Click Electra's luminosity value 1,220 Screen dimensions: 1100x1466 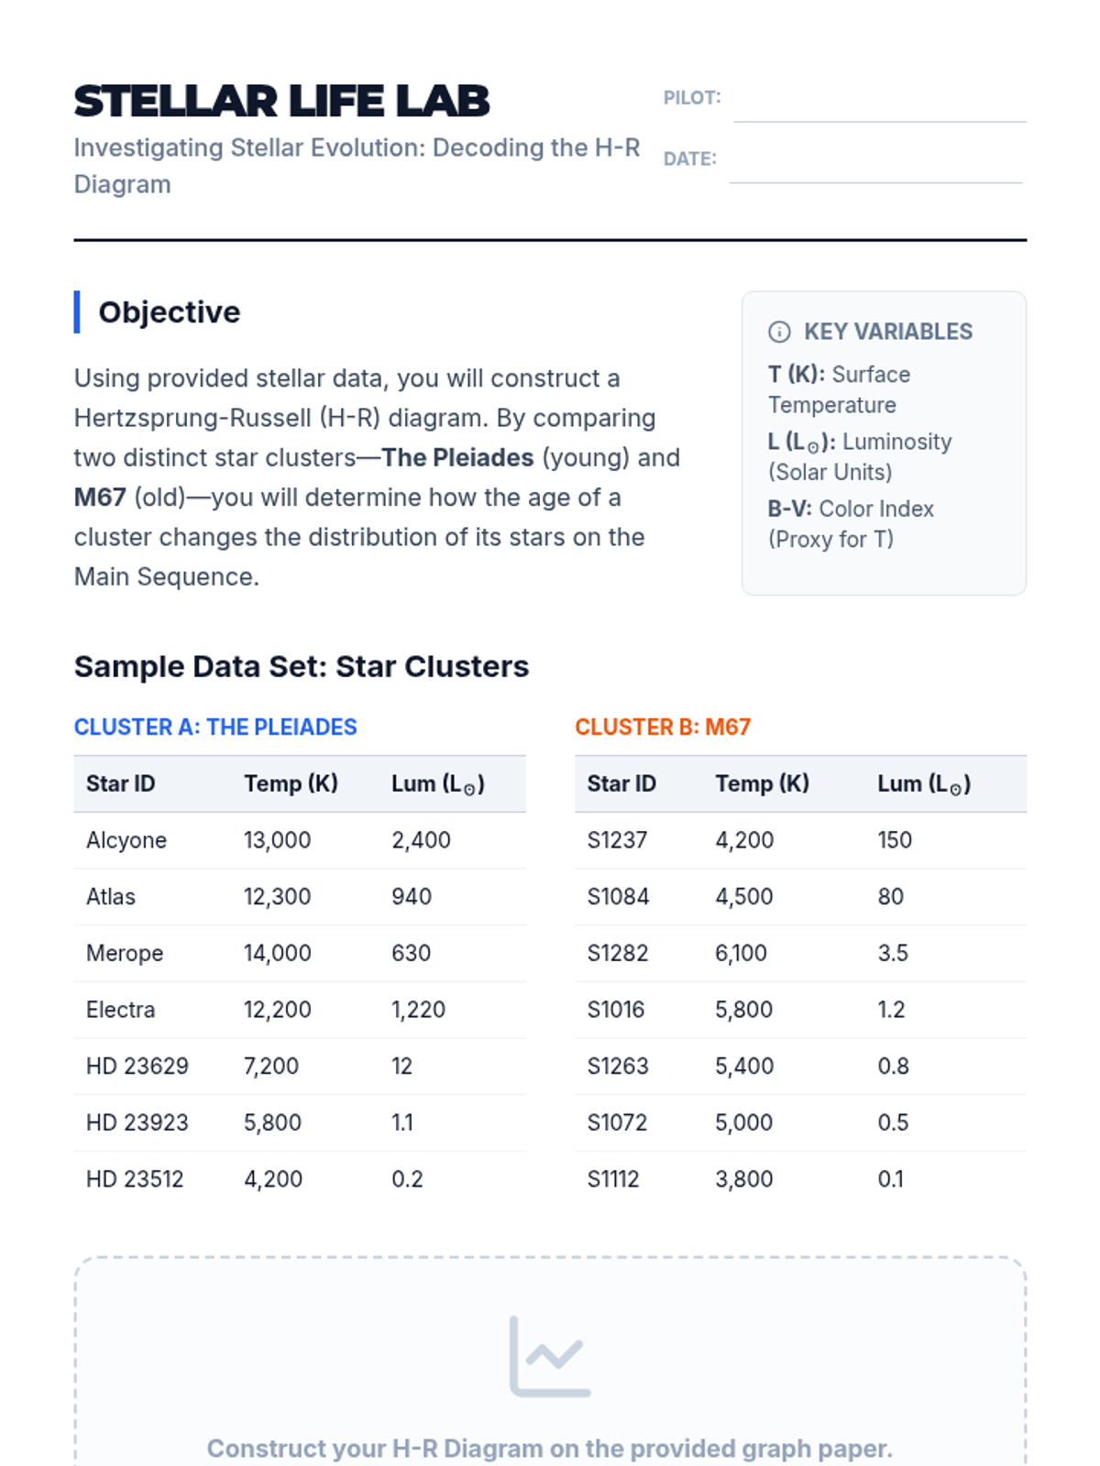(418, 1010)
